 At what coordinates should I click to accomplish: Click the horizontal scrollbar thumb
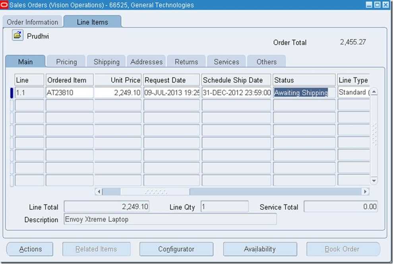click(x=155, y=192)
